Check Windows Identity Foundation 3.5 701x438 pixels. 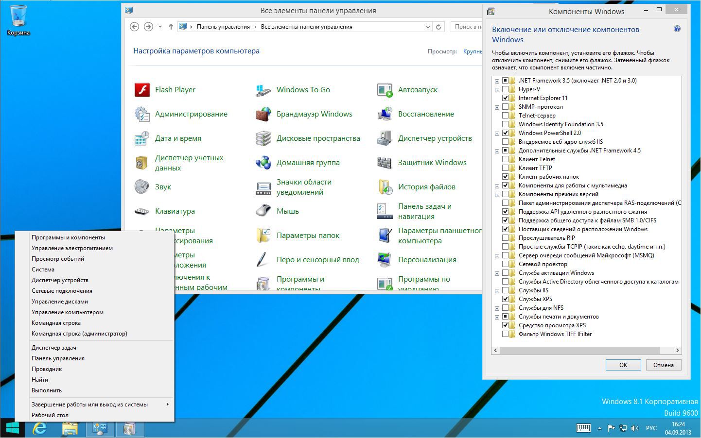pos(505,124)
